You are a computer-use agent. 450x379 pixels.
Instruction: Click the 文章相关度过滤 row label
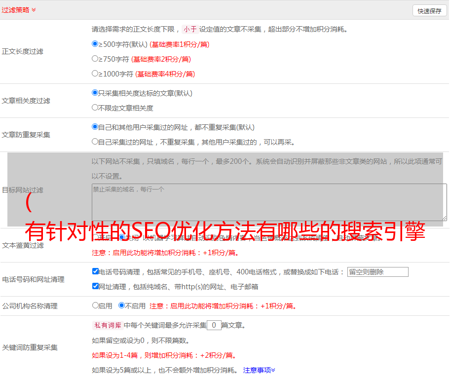tap(26, 101)
